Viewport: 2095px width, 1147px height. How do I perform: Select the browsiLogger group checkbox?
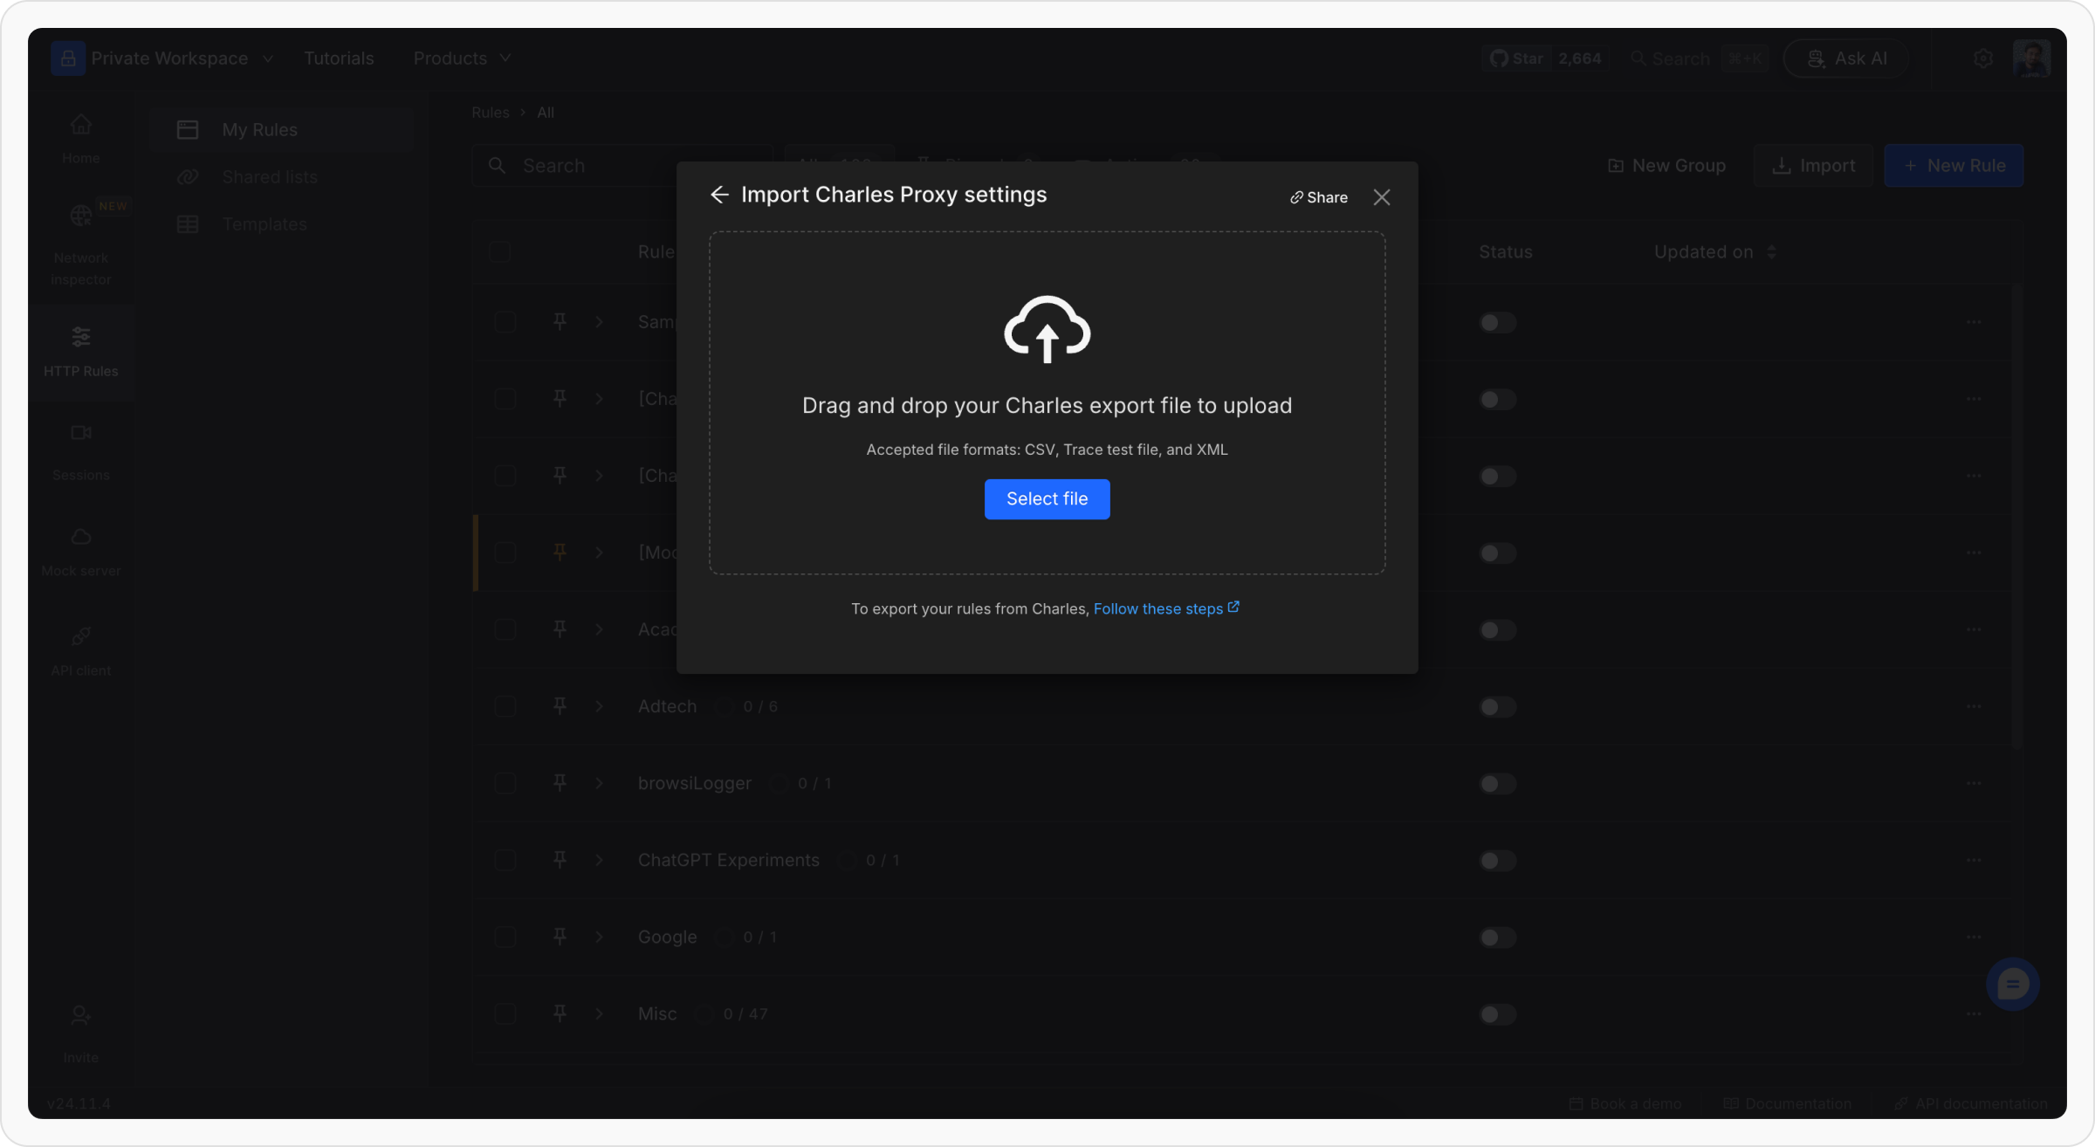505,783
